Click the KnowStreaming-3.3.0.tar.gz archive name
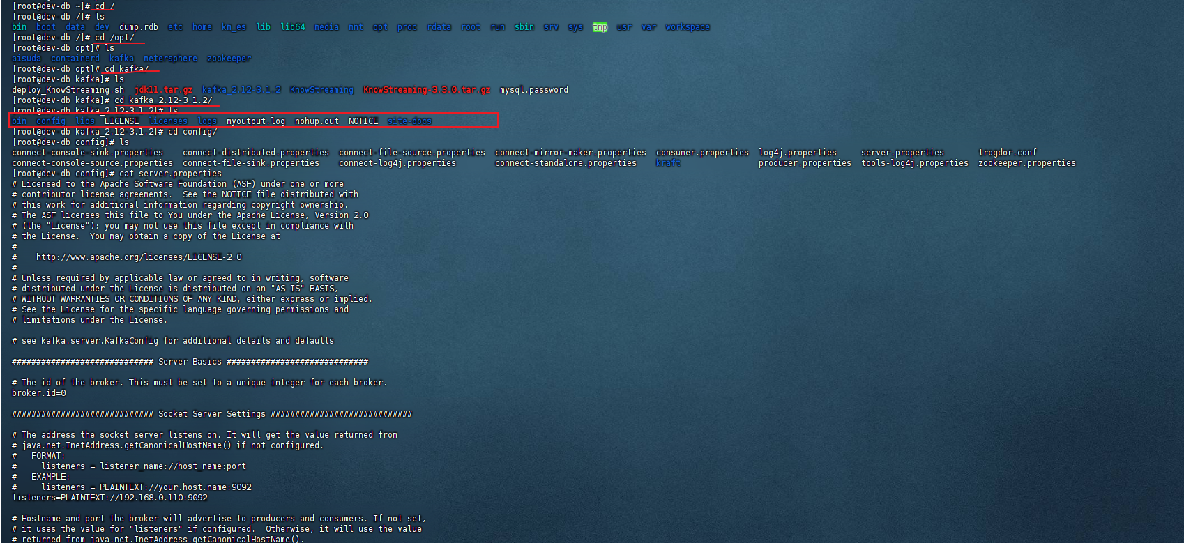The width and height of the screenshot is (1184, 543). tap(427, 90)
